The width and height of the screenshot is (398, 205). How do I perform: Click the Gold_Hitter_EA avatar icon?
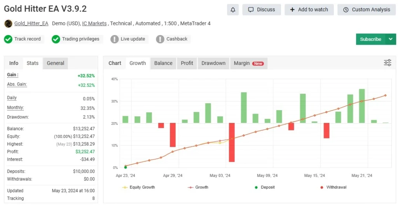click(8, 24)
